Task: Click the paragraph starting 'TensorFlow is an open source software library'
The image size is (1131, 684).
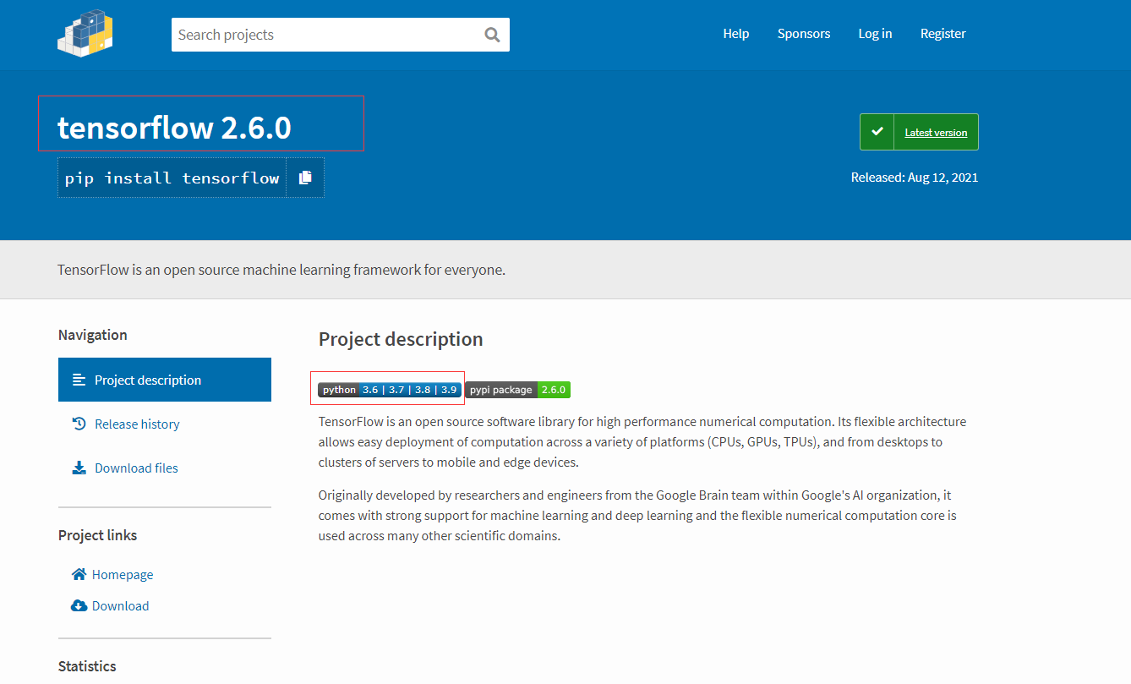Action: pyautogui.click(x=642, y=441)
